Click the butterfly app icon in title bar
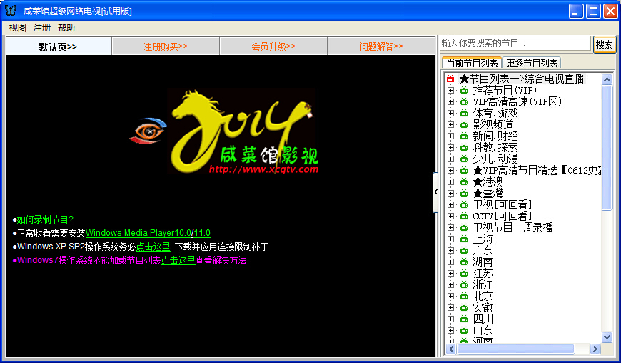 [x=11, y=11]
